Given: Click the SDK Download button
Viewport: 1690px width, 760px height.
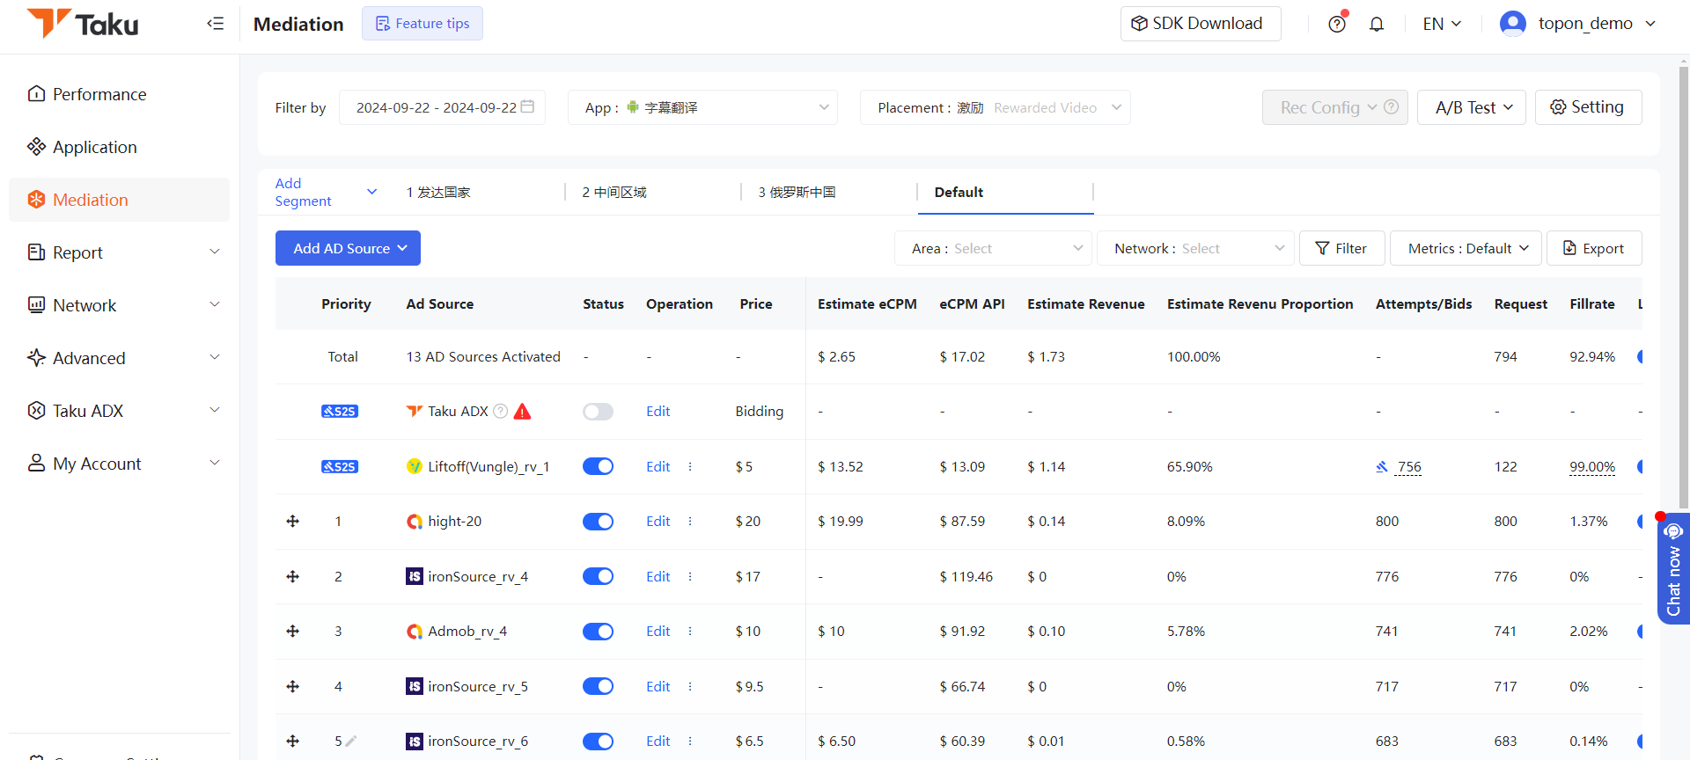Looking at the screenshot, I should tap(1201, 24).
